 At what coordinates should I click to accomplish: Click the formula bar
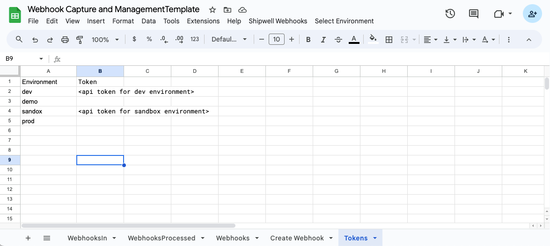tap(305, 59)
